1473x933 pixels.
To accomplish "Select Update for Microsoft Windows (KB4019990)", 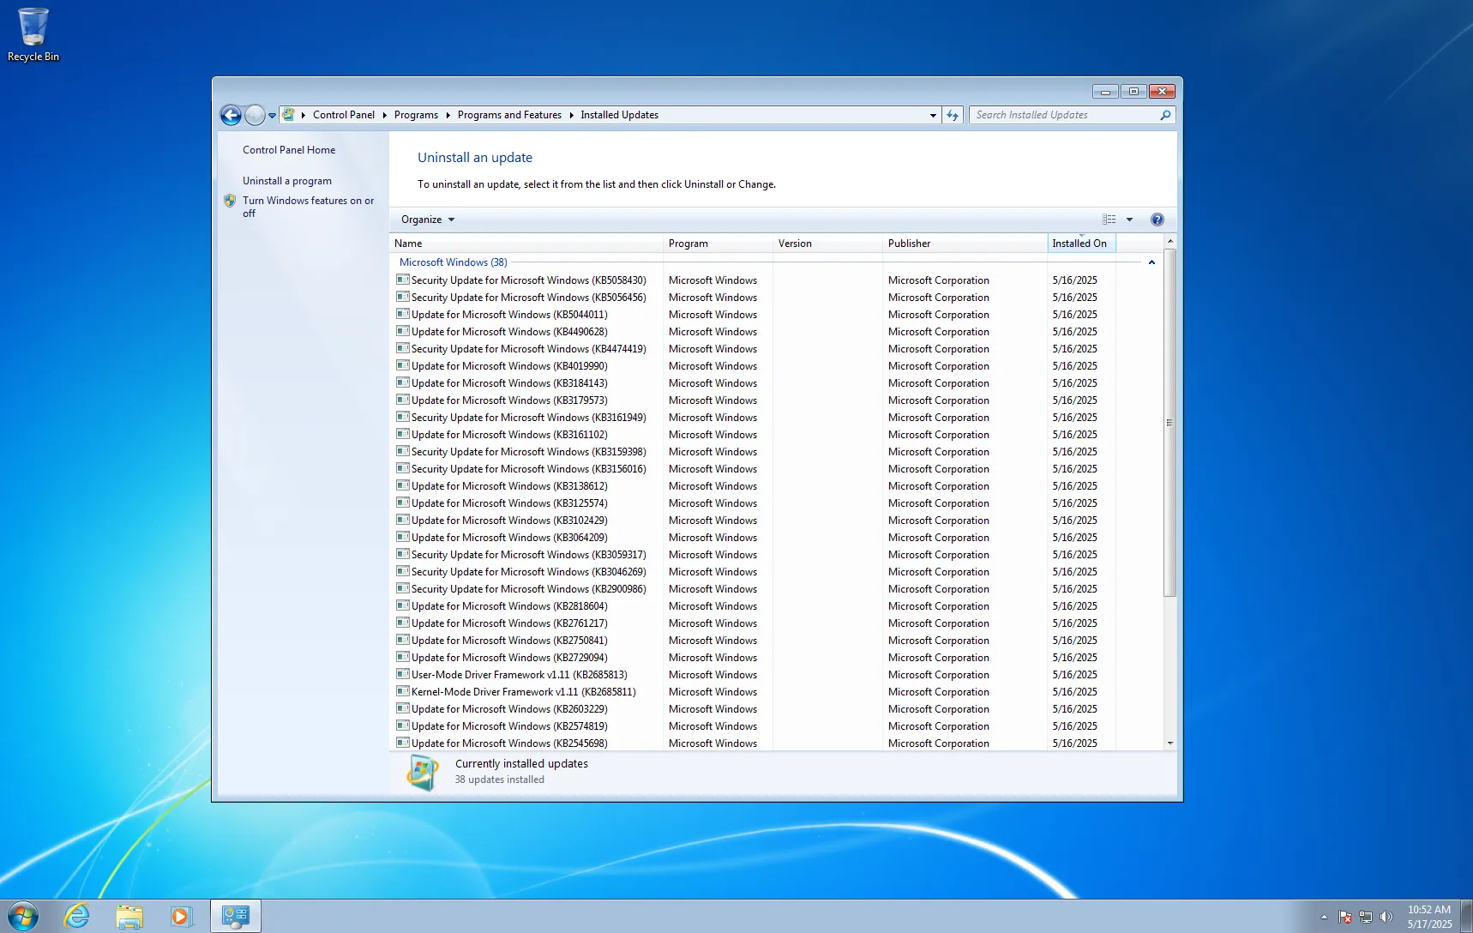I will click(509, 366).
